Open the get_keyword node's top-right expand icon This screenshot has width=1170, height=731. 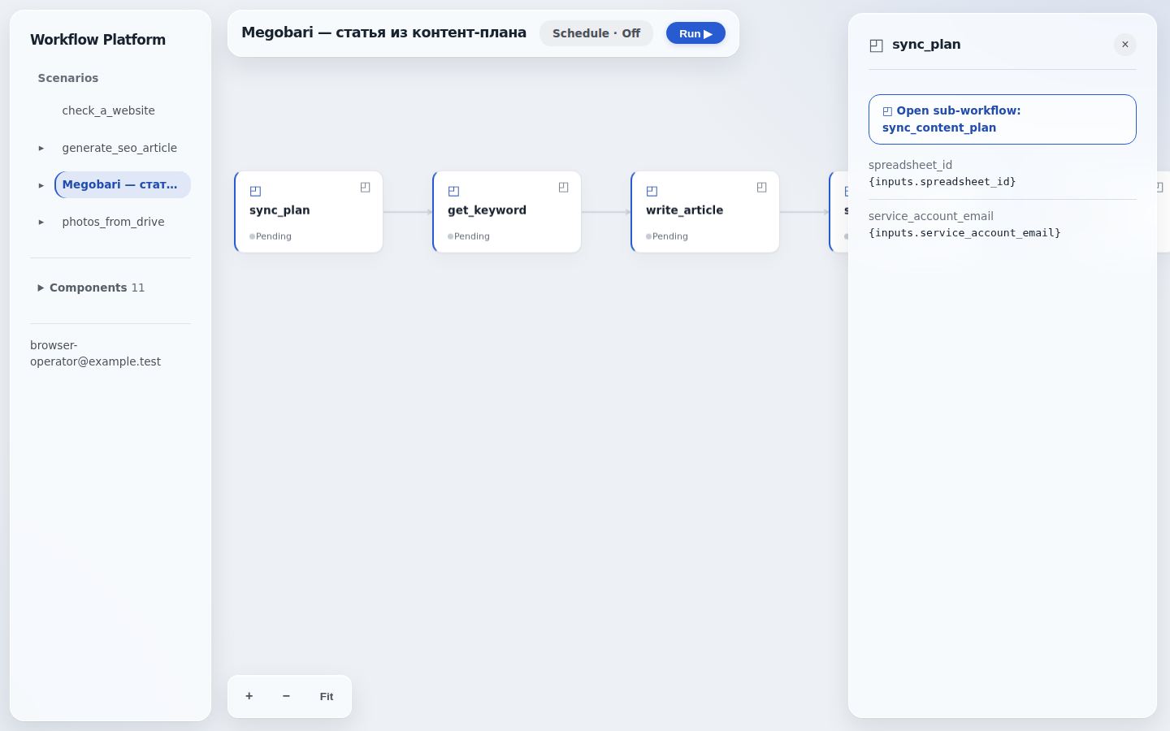pyautogui.click(x=564, y=188)
